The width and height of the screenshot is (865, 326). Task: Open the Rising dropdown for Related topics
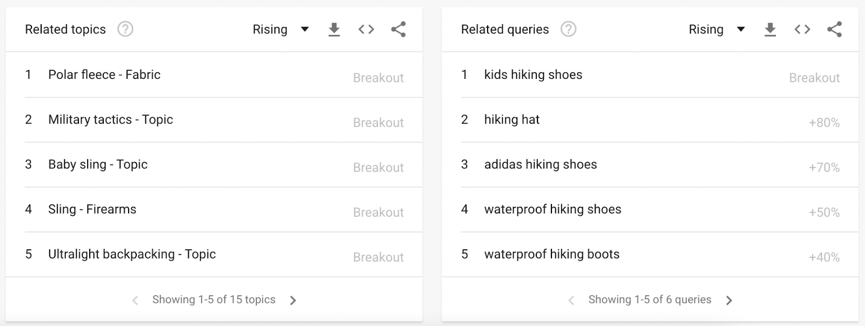[280, 30]
